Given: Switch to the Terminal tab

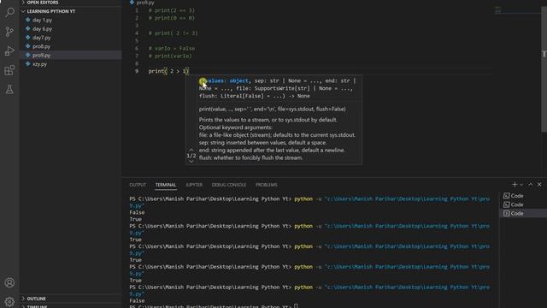Looking at the screenshot, I should (166, 185).
